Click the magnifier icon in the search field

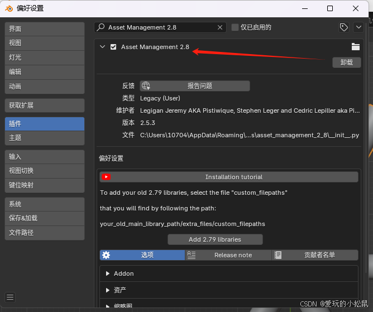click(101, 27)
